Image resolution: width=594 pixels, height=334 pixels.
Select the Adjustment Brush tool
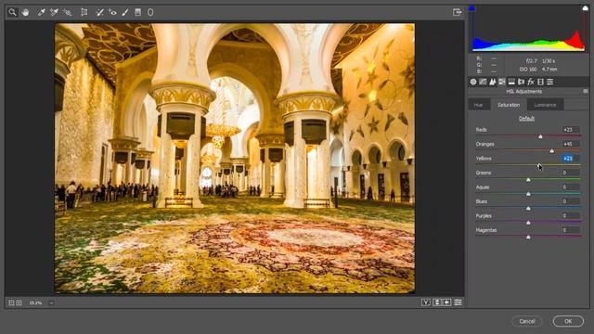point(125,12)
